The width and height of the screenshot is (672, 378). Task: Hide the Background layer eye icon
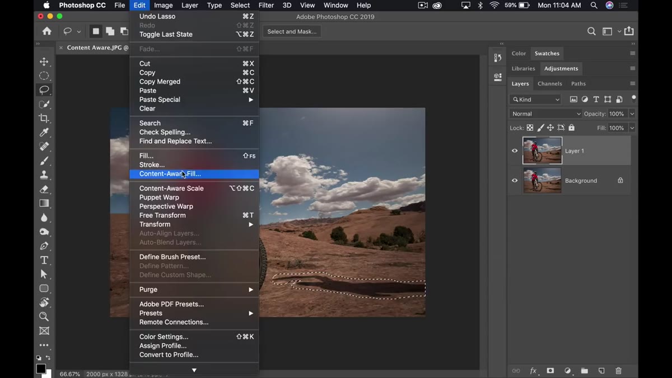point(515,181)
